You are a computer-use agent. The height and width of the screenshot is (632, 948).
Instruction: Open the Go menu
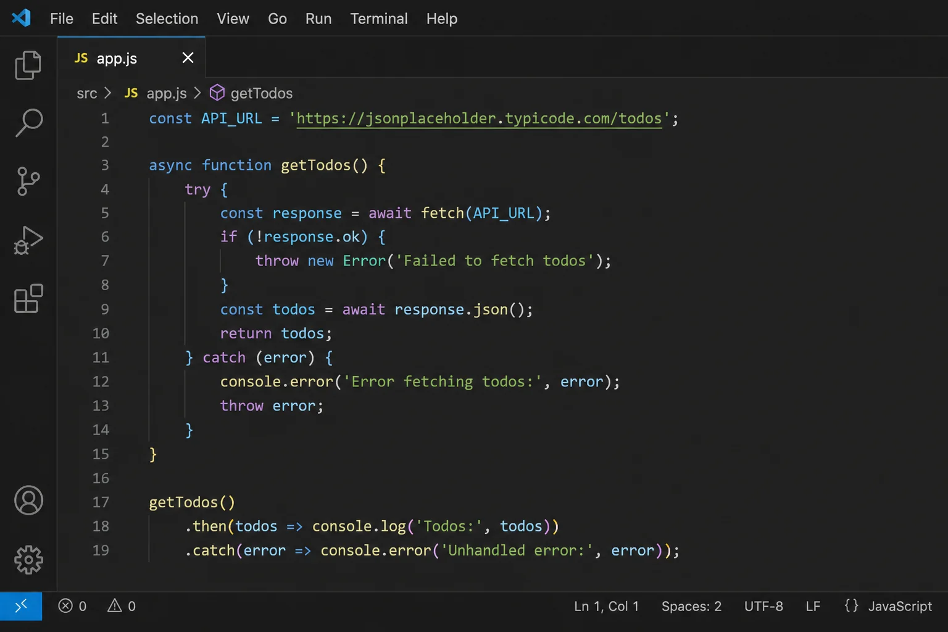point(277,19)
